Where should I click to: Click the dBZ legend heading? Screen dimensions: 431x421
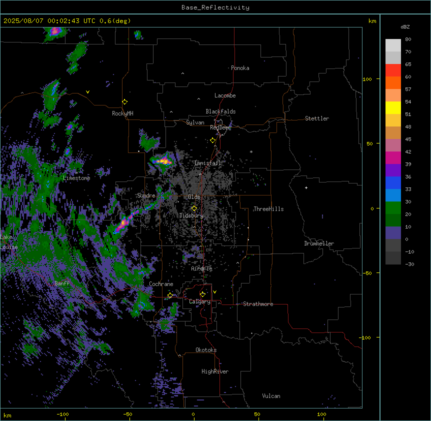click(x=405, y=26)
